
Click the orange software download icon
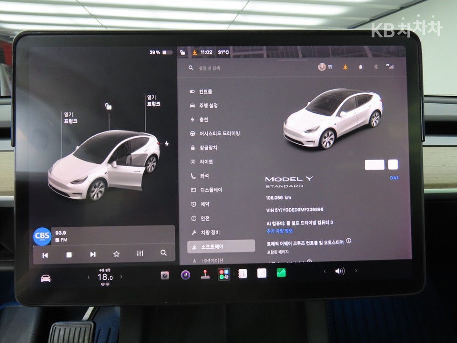(x=345, y=67)
